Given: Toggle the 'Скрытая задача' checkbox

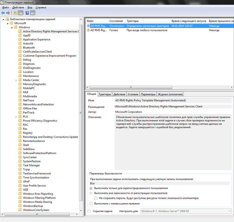Looking at the screenshot, I should click(89, 211).
